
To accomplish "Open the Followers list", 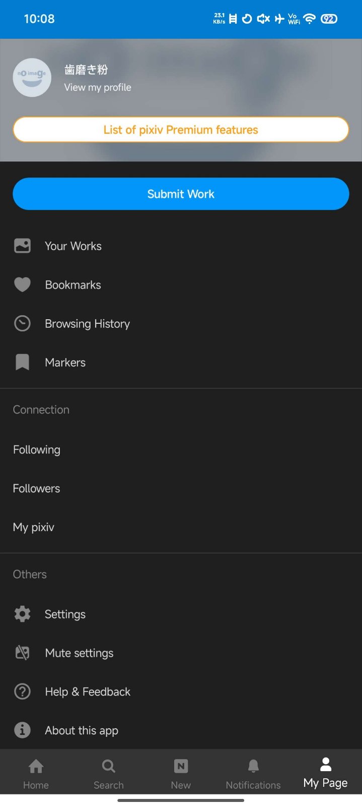I will (36, 489).
